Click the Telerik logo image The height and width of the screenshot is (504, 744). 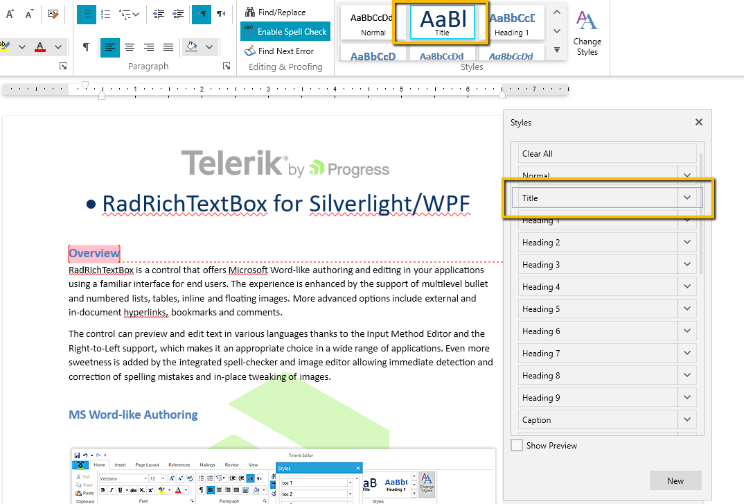(285, 164)
